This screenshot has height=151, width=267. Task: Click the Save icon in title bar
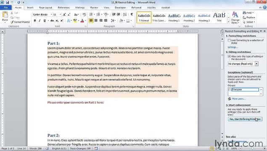tap(7, 3)
